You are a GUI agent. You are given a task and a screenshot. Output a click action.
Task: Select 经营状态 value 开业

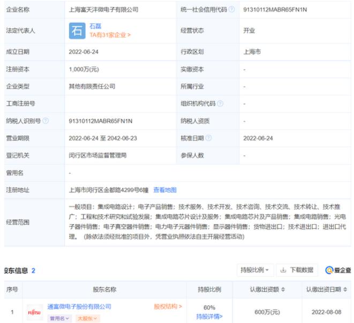[x=249, y=30]
